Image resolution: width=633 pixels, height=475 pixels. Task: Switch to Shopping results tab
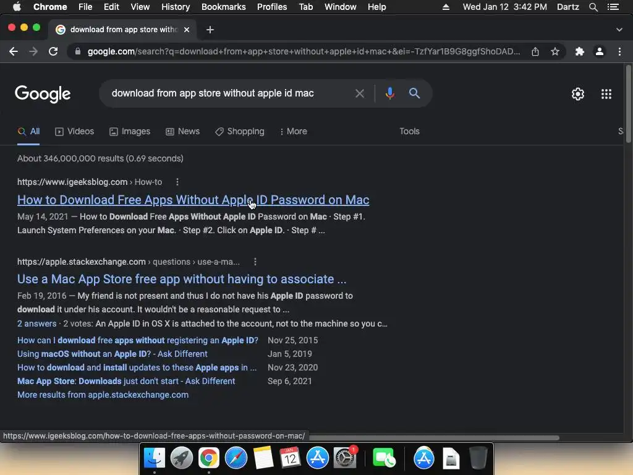click(240, 131)
